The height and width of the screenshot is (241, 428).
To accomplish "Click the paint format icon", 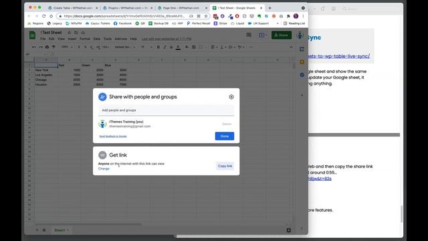I will (x=53, y=47).
